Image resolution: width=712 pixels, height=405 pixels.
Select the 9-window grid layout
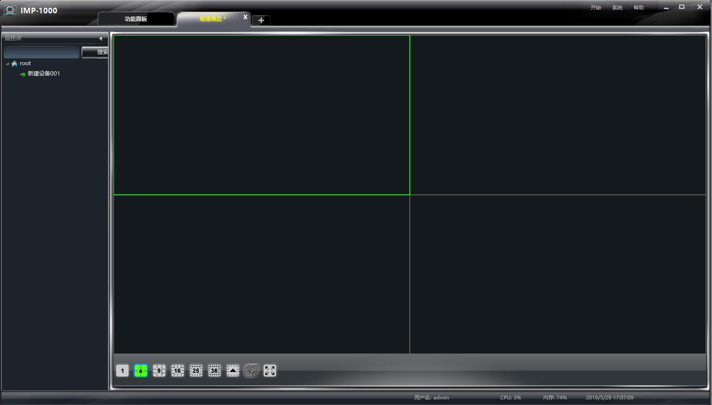pyautogui.click(x=159, y=371)
